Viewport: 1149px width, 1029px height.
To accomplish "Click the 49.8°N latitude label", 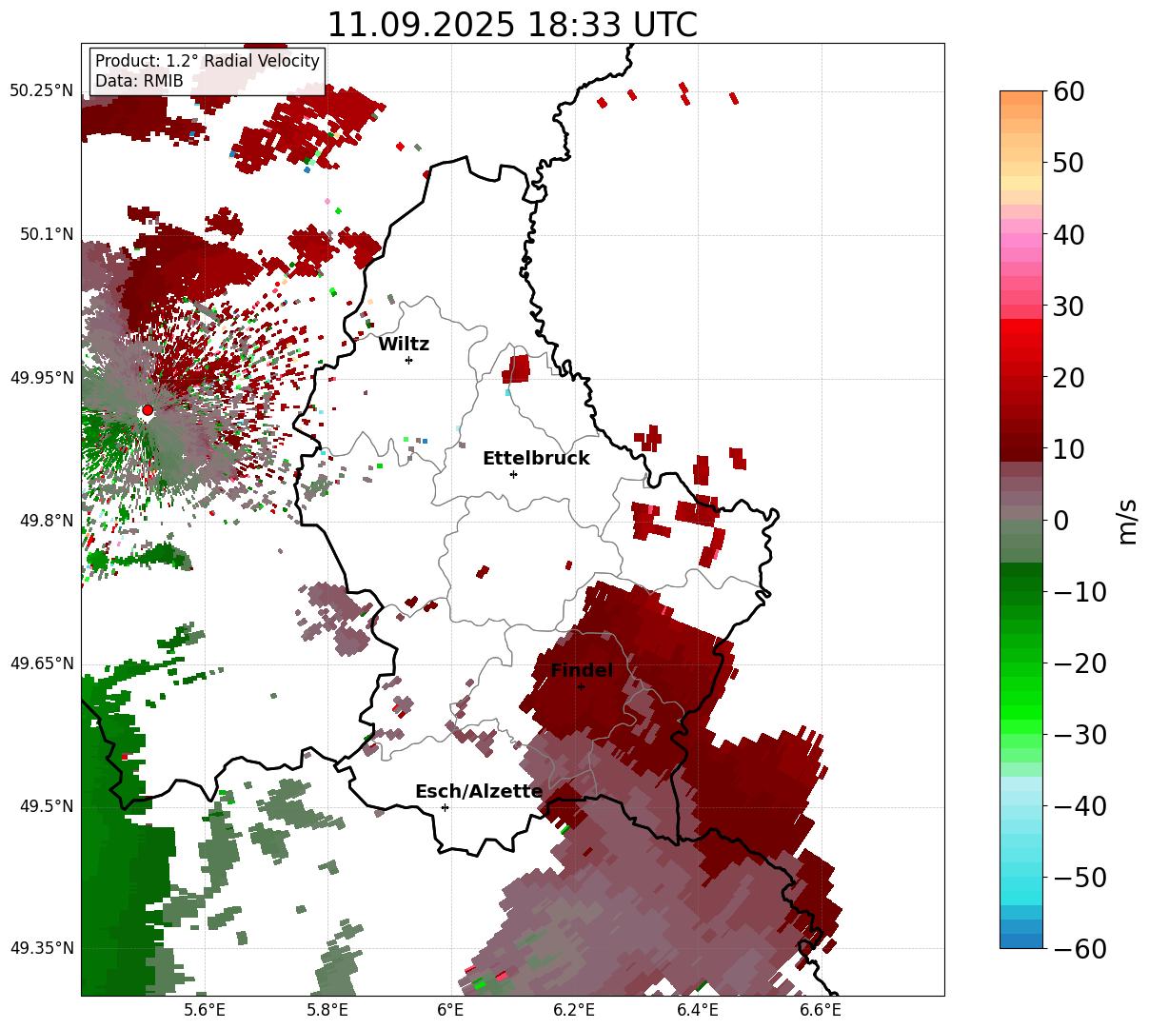I will 46,521.
